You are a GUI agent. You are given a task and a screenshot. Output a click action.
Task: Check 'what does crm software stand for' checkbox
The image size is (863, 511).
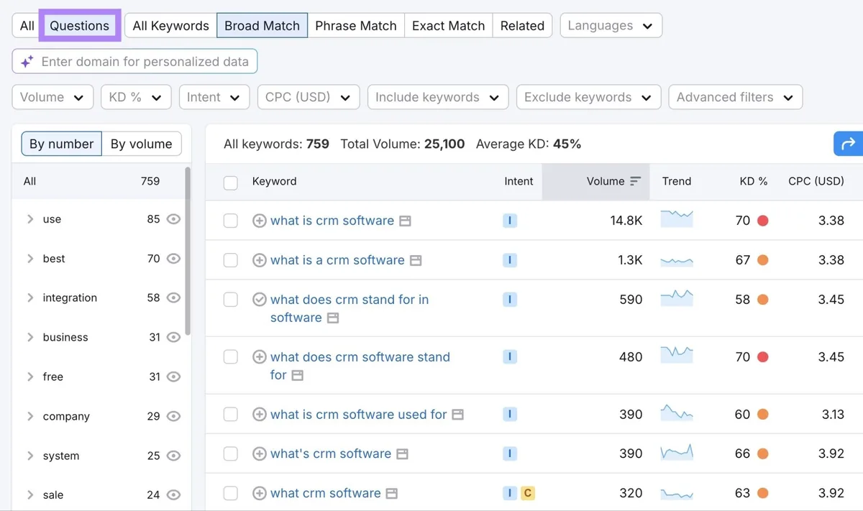[231, 357]
